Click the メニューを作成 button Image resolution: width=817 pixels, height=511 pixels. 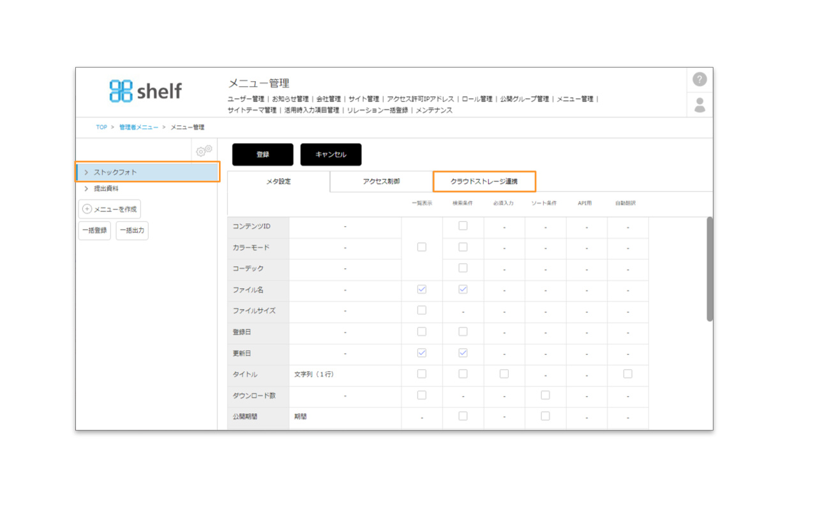click(x=109, y=209)
